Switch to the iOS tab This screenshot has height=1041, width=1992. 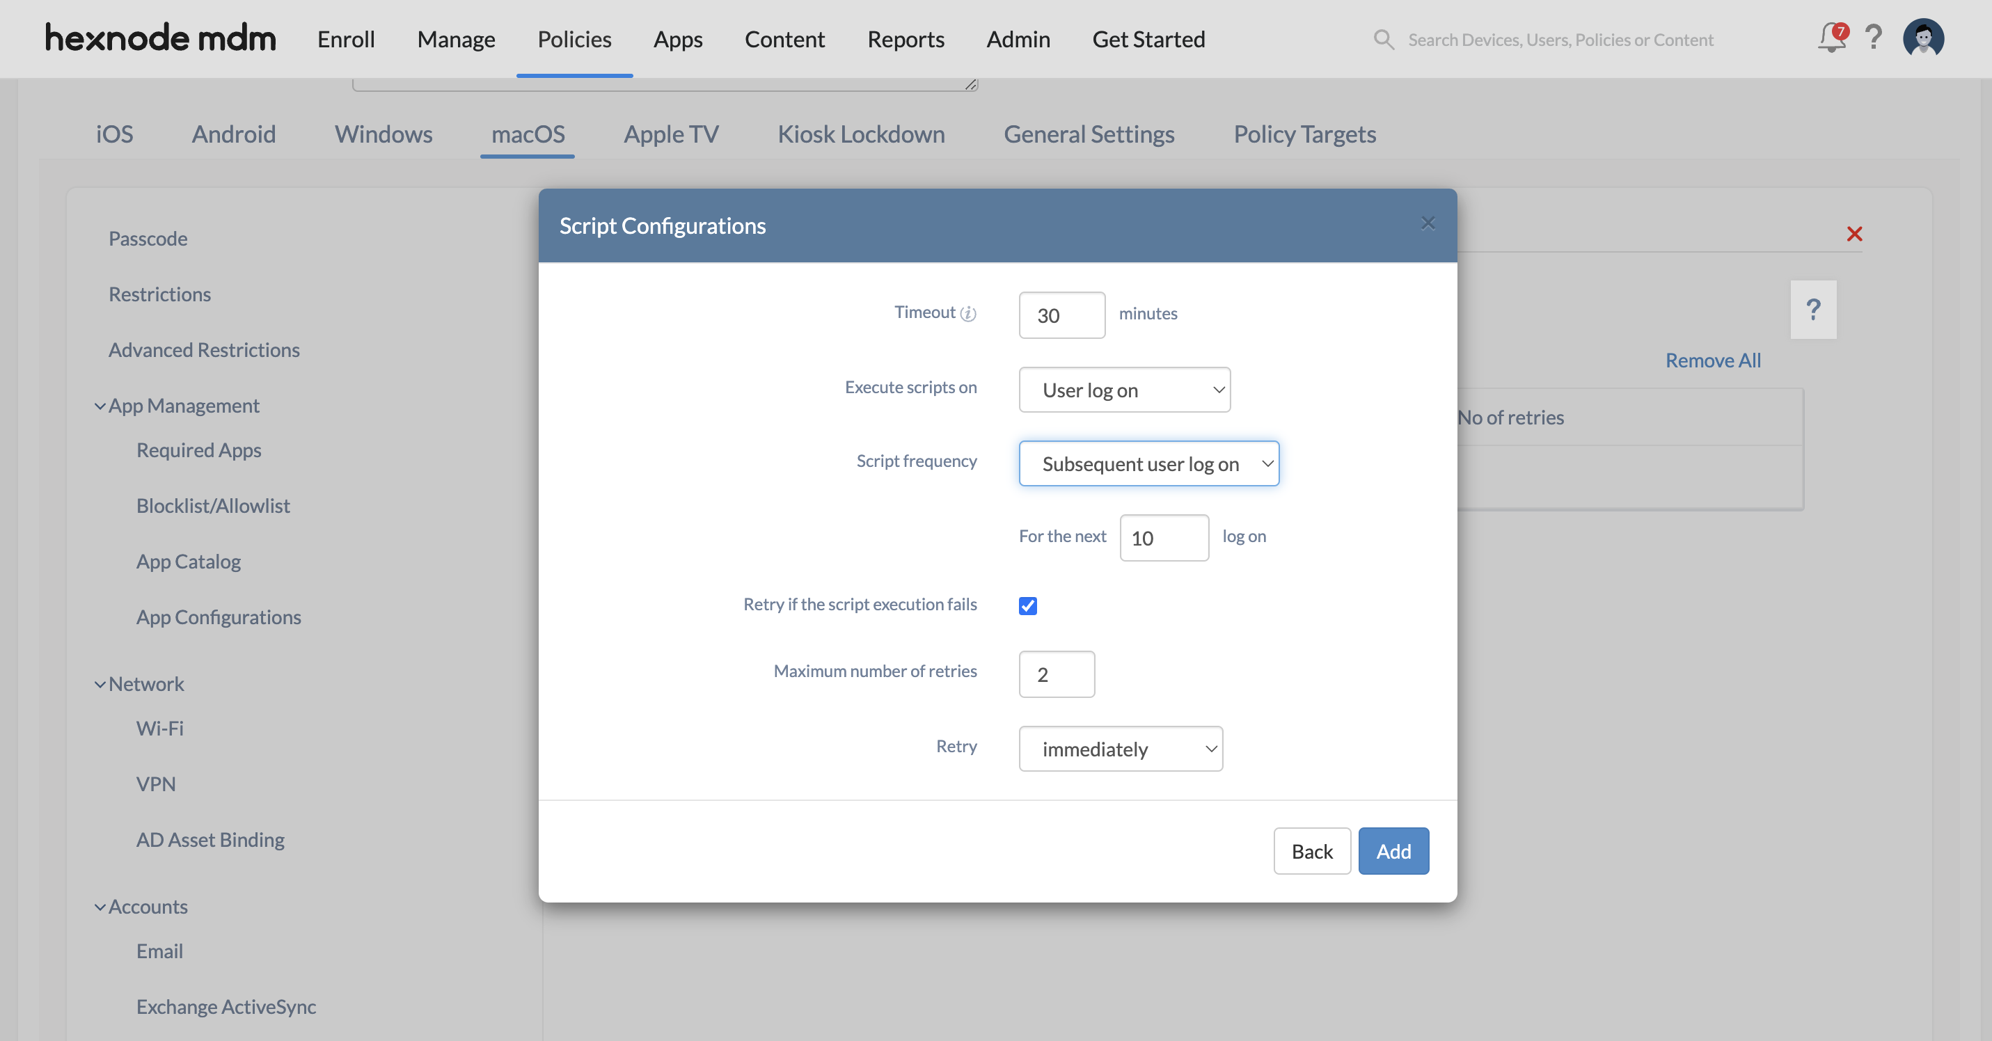point(114,134)
